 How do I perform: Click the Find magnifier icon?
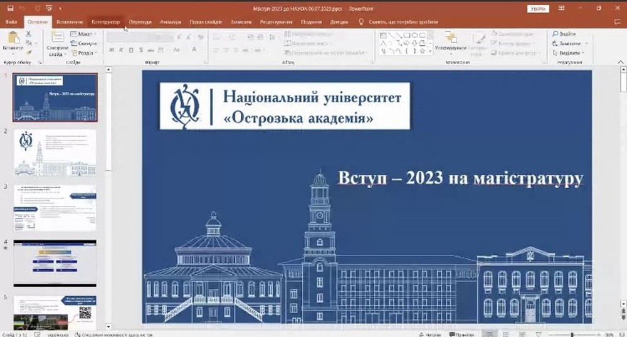click(x=556, y=34)
